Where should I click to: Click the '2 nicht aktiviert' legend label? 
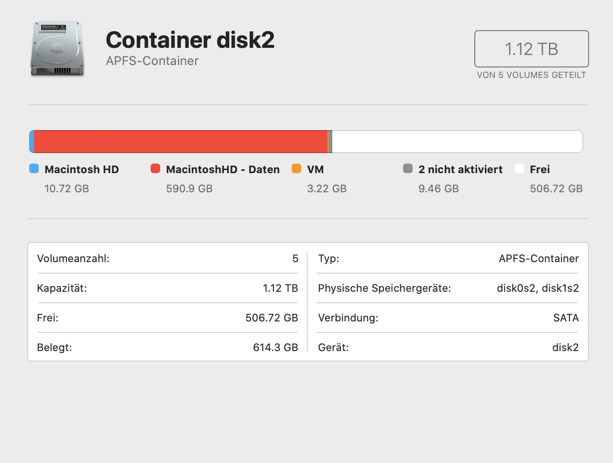(x=460, y=169)
